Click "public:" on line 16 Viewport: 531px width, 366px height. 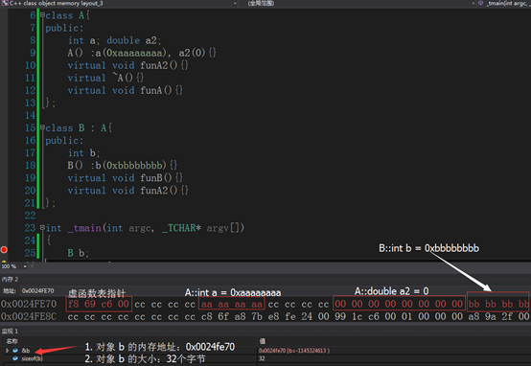click(64, 140)
